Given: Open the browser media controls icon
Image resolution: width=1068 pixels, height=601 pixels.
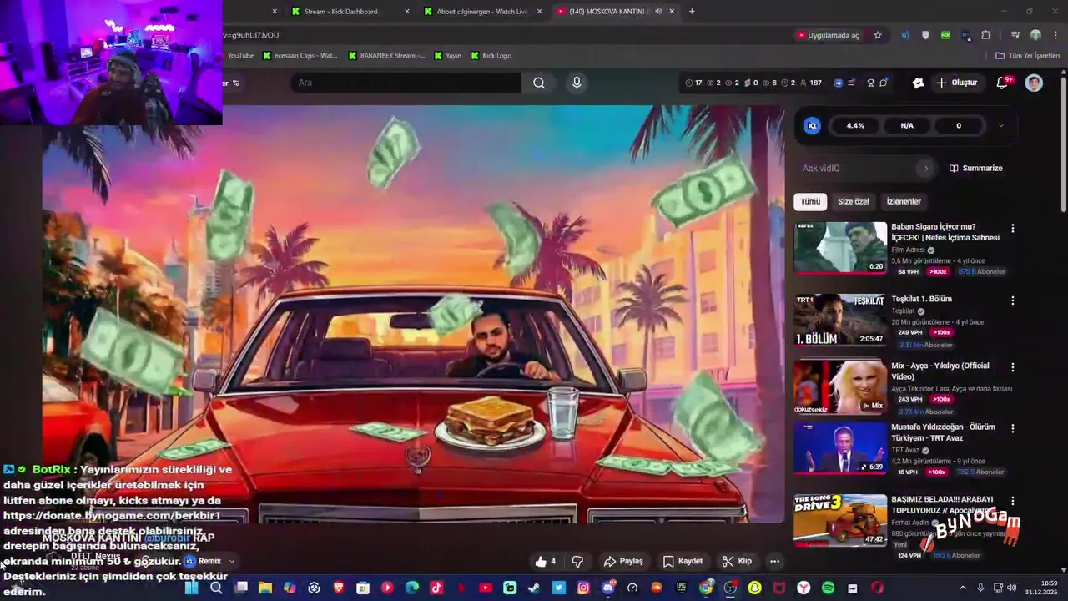Looking at the screenshot, I should pyautogui.click(x=1015, y=35).
